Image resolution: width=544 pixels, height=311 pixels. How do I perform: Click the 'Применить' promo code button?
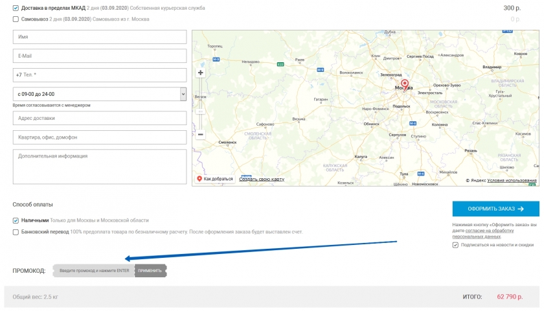pyautogui.click(x=150, y=270)
